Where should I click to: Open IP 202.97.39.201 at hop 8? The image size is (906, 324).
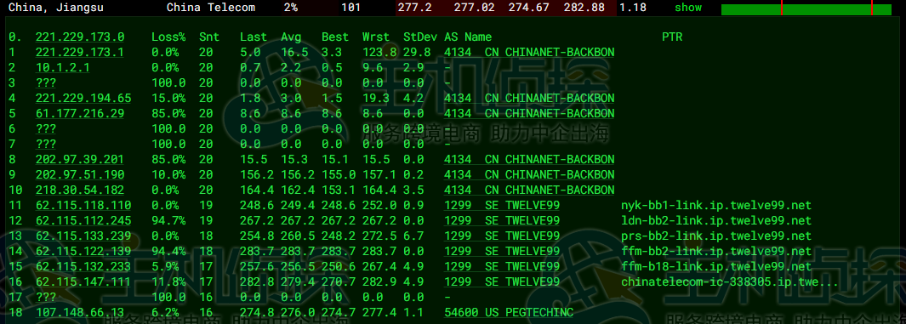pos(80,159)
